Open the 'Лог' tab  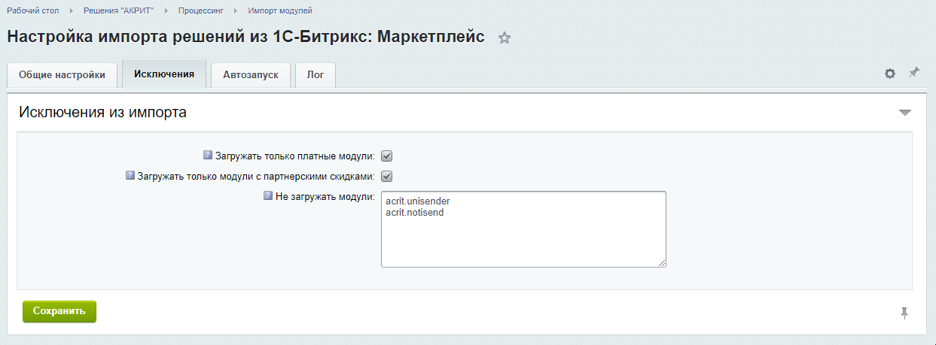(x=316, y=75)
